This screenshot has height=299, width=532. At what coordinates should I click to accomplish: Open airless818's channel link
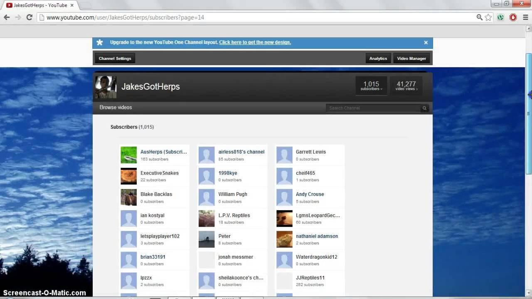241,152
